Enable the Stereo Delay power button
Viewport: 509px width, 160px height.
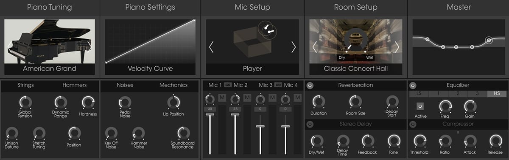tap(310, 124)
